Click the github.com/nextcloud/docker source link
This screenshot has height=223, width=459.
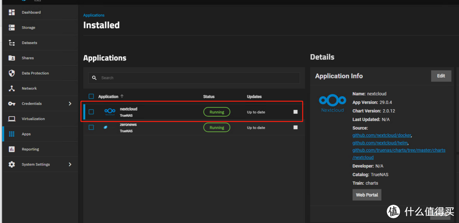click(x=381, y=135)
